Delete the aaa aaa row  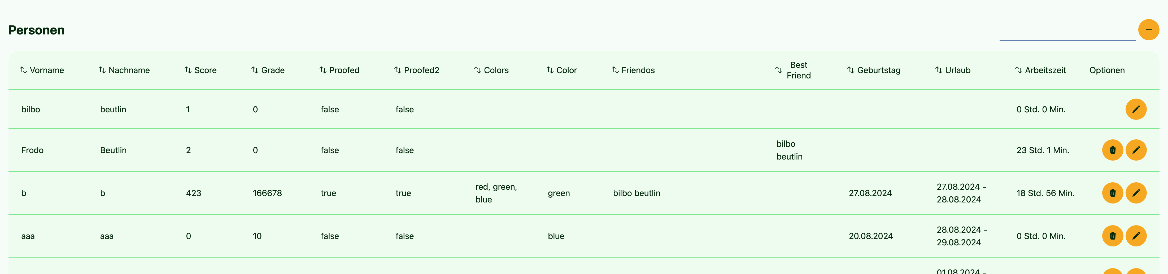pyautogui.click(x=1112, y=236)
